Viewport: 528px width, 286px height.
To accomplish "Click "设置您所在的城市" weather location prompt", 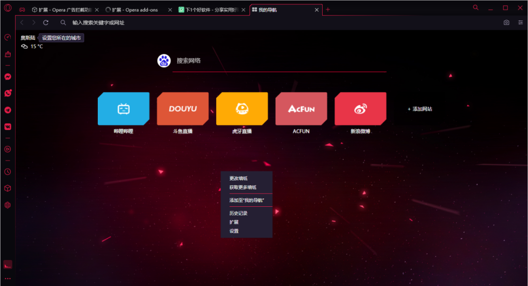I will coord(61,38).
